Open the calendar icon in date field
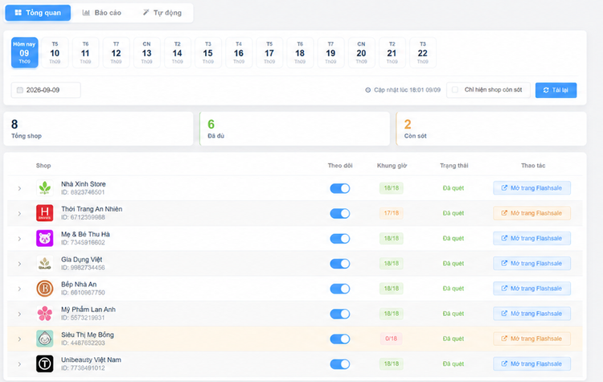 coord(19,90)
